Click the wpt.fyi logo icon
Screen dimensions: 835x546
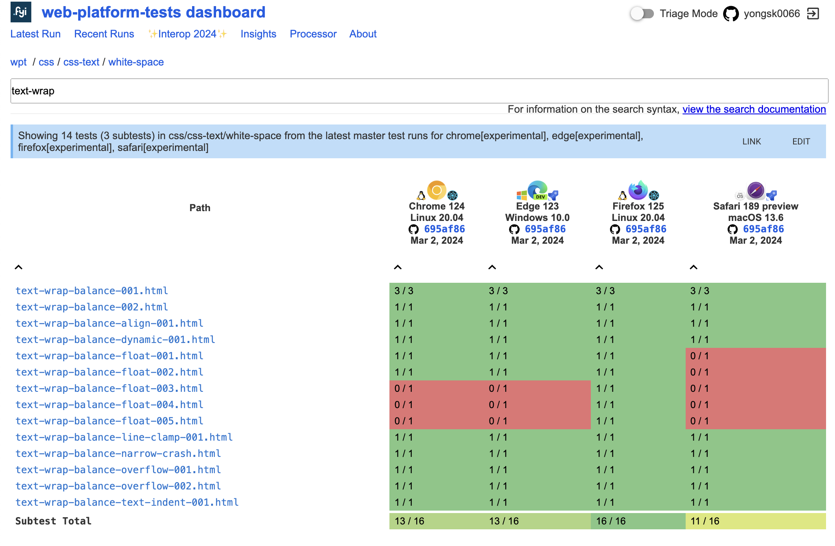[21, 12]
